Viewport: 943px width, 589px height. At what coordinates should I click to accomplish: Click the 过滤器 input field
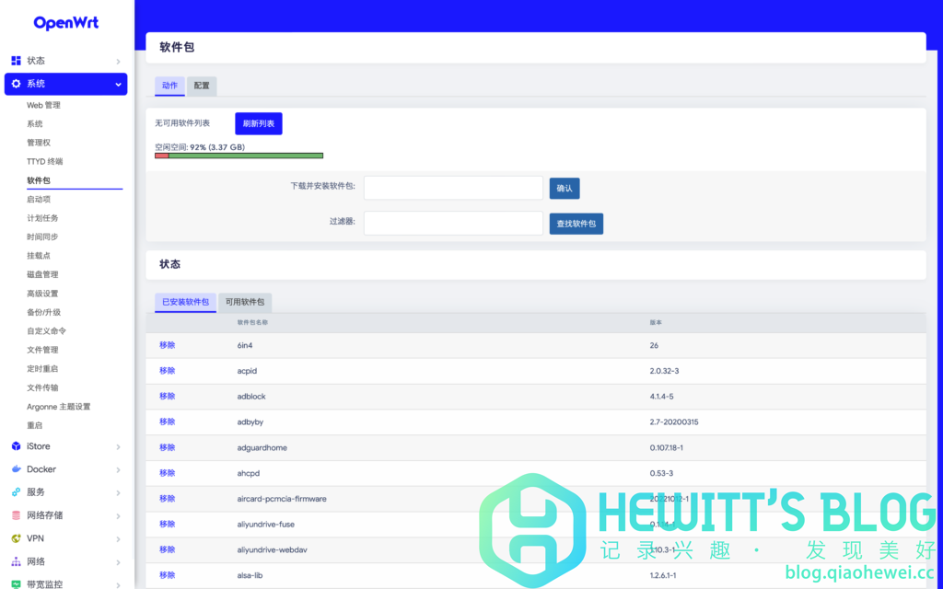(x=453, y=223)
